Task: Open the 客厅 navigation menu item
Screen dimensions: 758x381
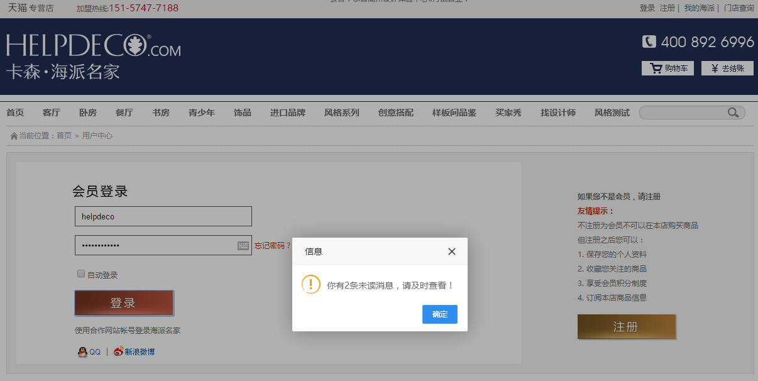Action: click(x=52, y=113)
